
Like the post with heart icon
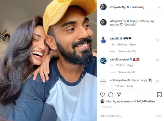pyautogui.click(x=102, y=95)
